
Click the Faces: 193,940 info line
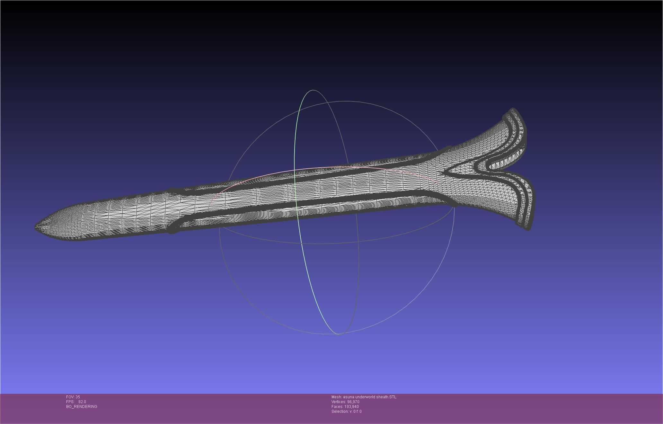[x=345, y=407]
